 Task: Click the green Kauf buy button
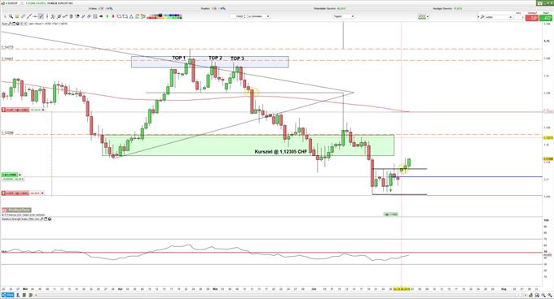pos(546,18)
